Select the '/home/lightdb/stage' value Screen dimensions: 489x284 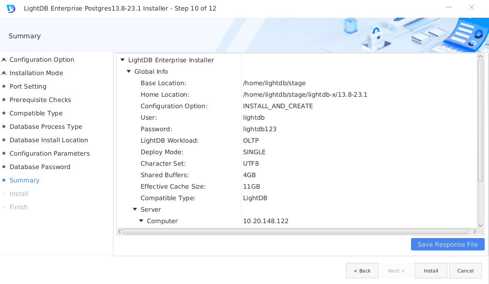point(274,83)
